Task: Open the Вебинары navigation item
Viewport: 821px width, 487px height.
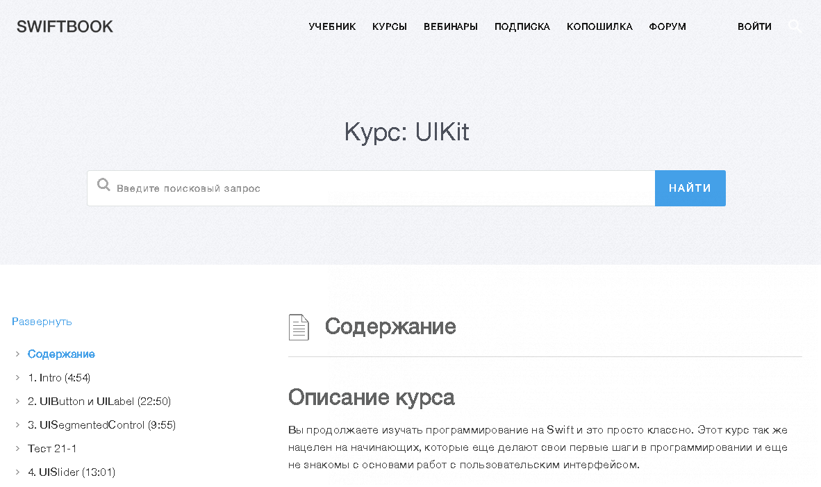Action: click(451, 27)
